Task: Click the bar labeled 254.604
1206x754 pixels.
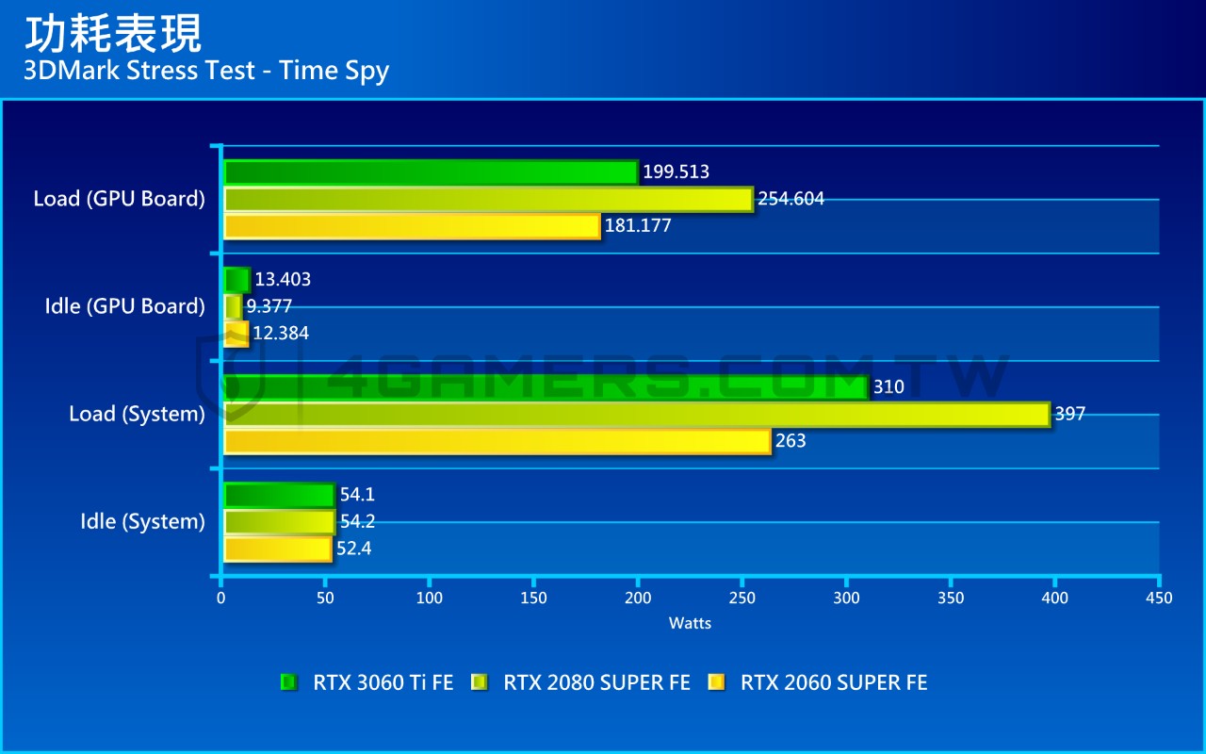Action: coord(488,199)
